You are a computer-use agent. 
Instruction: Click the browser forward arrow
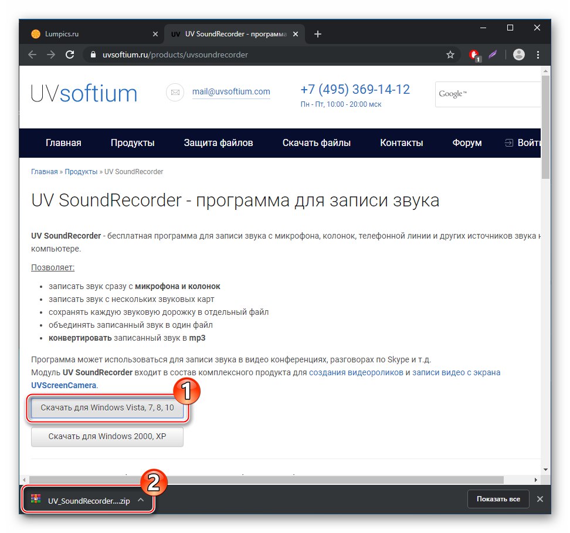pos(51,55)
